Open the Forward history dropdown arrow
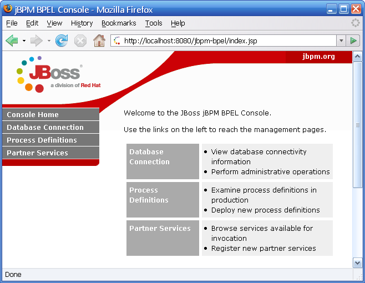Viewport: 365px width, 283px height. pyautogui.click(x=49, y=41)
